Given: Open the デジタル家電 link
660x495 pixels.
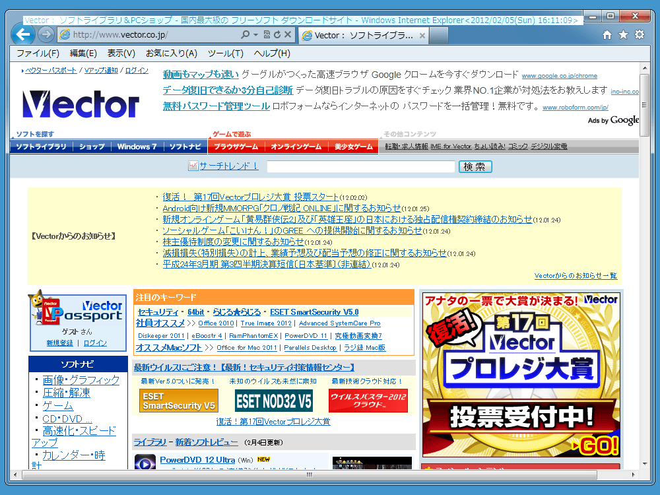Looking at the screenshot, I should (x=549, y=147).
